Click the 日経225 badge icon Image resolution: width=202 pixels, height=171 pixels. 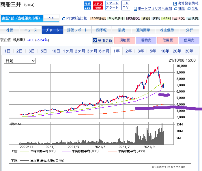click(87, 5)
